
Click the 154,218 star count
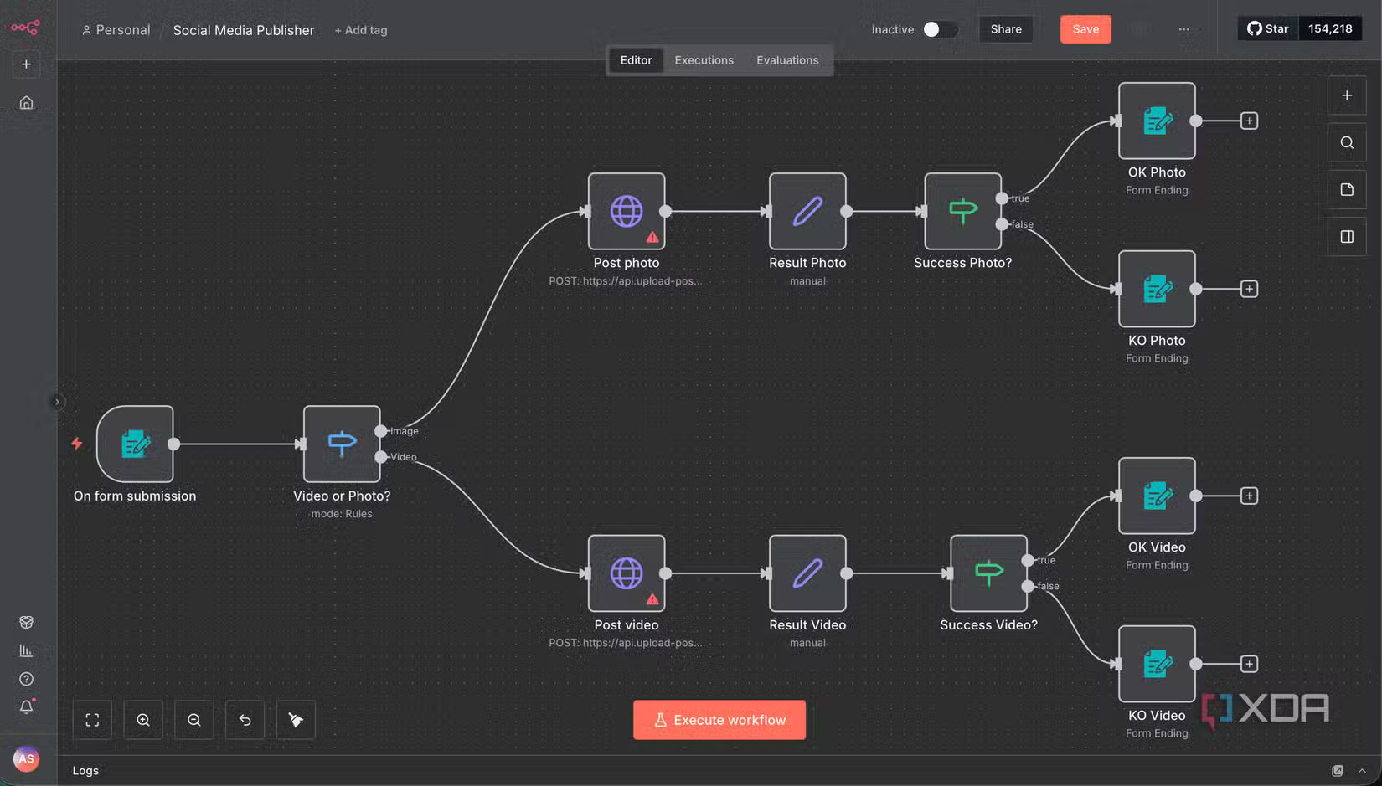[1330, 28]
